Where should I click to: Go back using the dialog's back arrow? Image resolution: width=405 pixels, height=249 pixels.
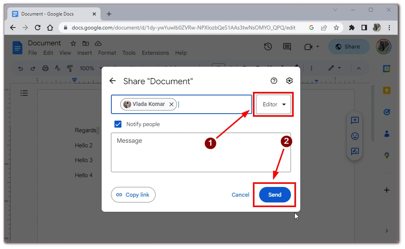(x=112, y=81)
